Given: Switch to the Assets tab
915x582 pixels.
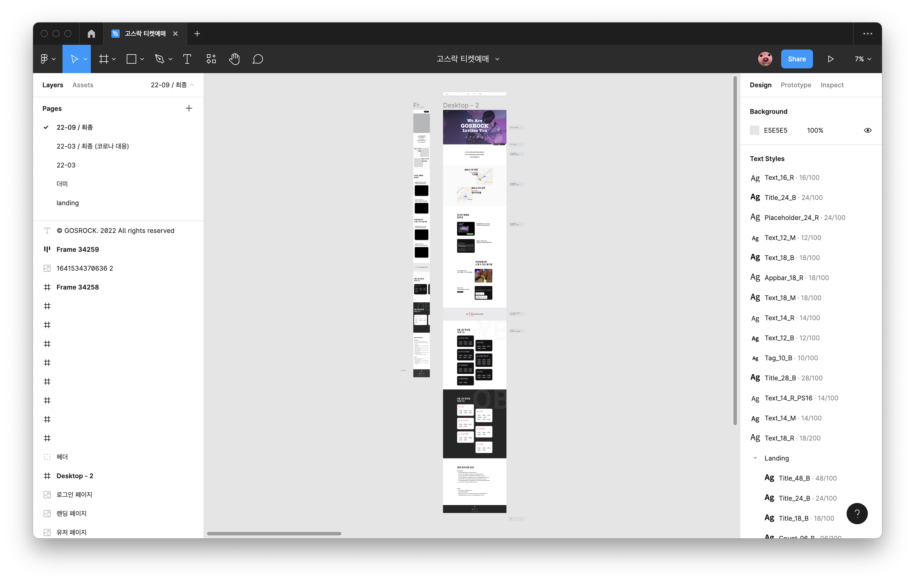Looking at the screenshot, I should click(x=83, y=85).
